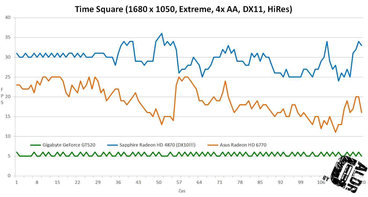
Task: Click the y-axis value 25
Action: [x=8, y=77]
